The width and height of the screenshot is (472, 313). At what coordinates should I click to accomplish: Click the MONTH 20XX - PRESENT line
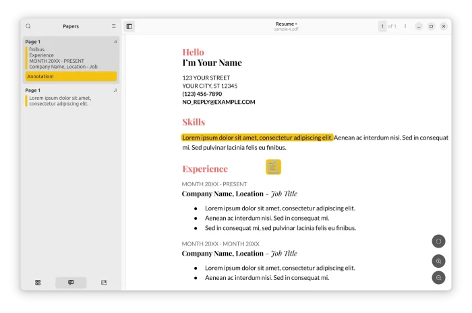[x=214, y=184]
